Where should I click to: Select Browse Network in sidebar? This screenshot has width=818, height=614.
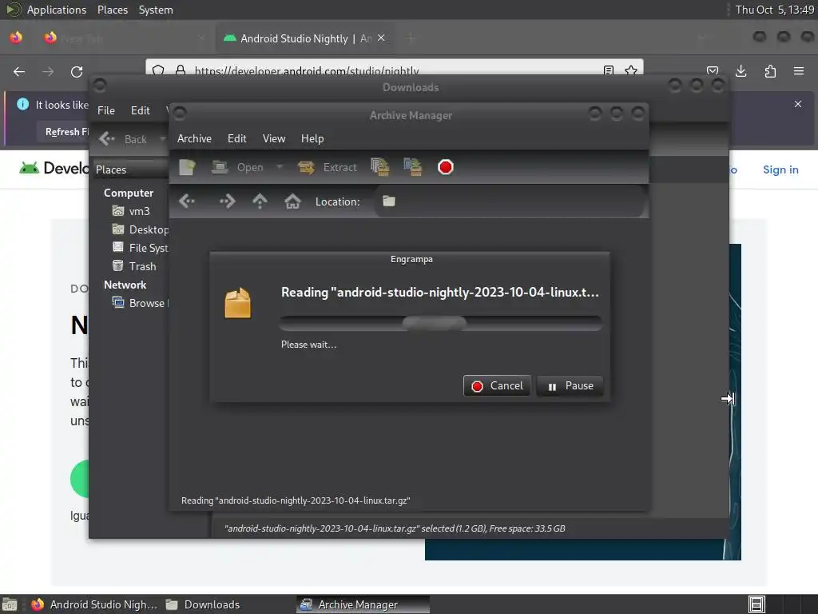pyautogui.click(x=140, y=303)
